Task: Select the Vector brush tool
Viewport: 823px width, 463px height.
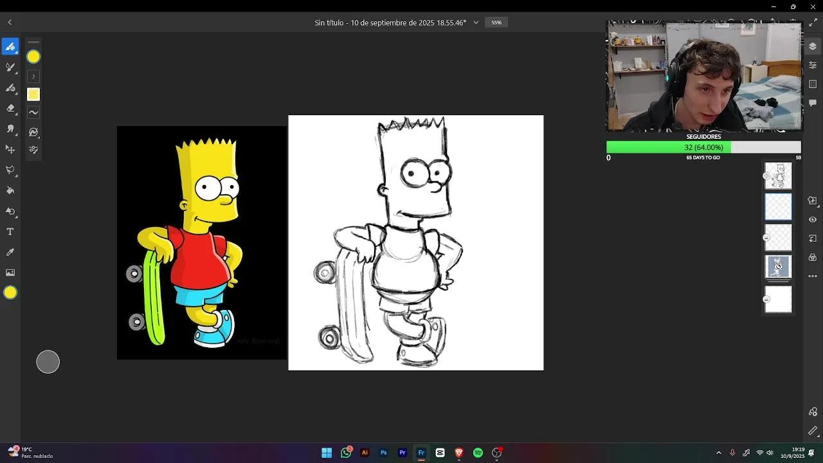Action: tap(10, 87)
